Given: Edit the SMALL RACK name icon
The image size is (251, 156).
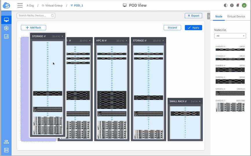Looking at the screenshot, I should (186, 101).
